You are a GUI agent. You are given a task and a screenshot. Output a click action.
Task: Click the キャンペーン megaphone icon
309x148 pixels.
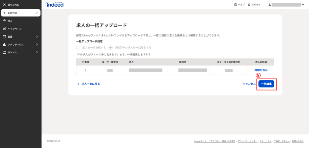click(4, 29)
